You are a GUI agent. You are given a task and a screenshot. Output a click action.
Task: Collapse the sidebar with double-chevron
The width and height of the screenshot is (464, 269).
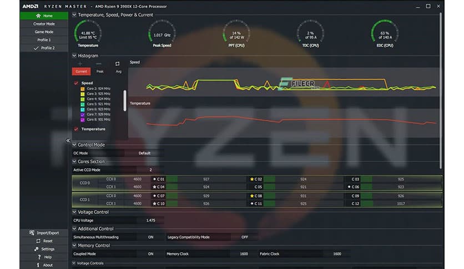(x=68, y=141)
